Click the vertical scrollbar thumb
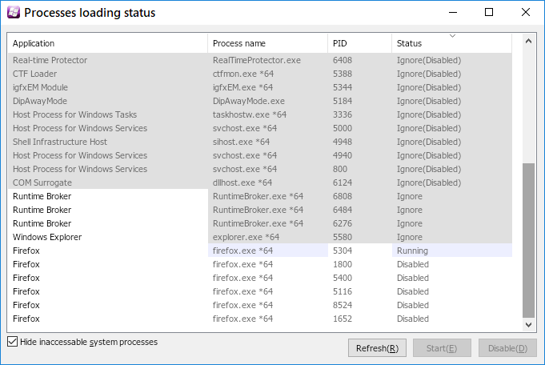 pos(529,240)
